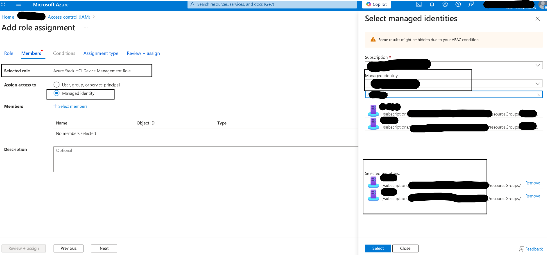
Task: Open the Access control (IAM) breadcrumb
Action: 69,17
